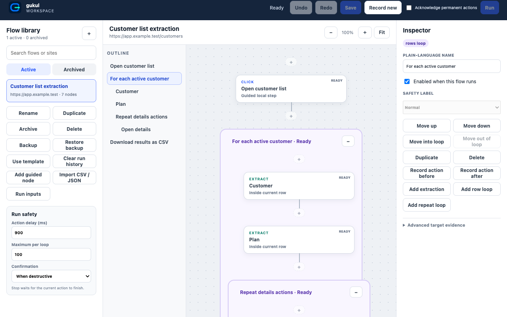The image size is (507, 317).
Task: Click the Action delay input field
Action: [x=51, y=233]
